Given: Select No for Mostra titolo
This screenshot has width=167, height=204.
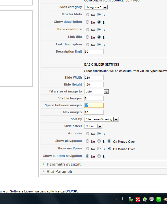Looking at the screenshot, I should (x=87, y=14).
